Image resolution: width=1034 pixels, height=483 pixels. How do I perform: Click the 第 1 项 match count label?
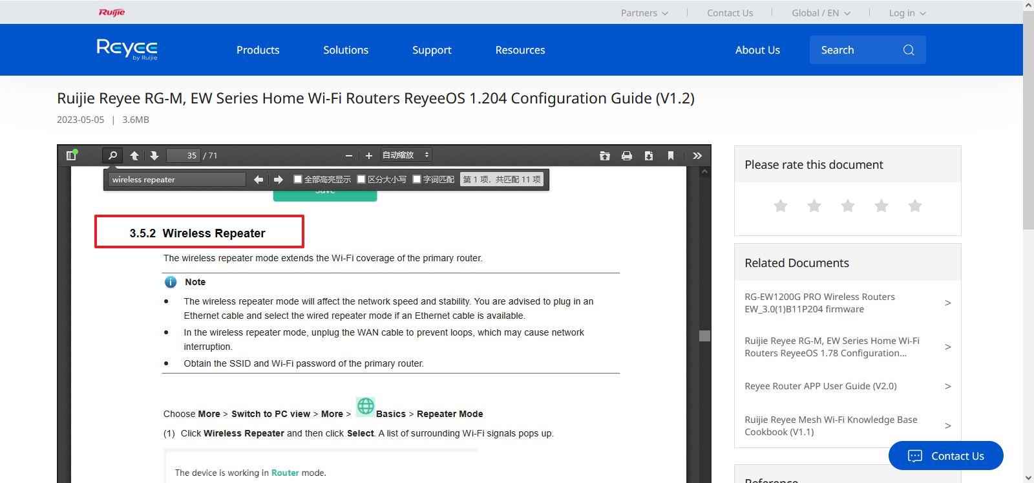(x=502, y=179)
